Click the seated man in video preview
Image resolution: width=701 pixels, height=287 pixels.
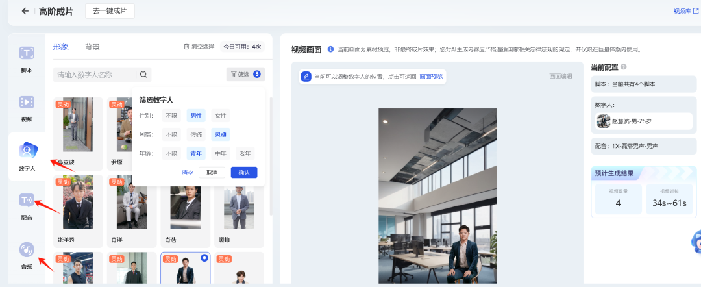(x=465, y=253)
